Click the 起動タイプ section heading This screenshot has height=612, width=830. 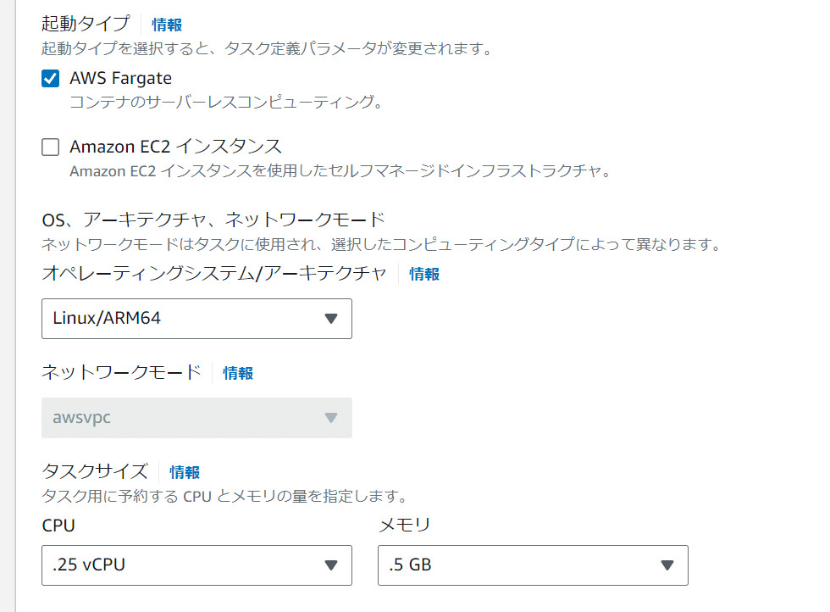tap(86, 24)
